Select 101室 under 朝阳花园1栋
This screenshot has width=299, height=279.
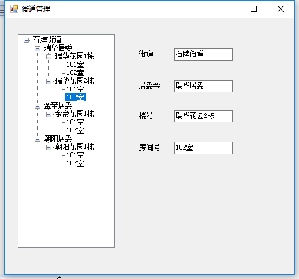(x=75, y=155)
